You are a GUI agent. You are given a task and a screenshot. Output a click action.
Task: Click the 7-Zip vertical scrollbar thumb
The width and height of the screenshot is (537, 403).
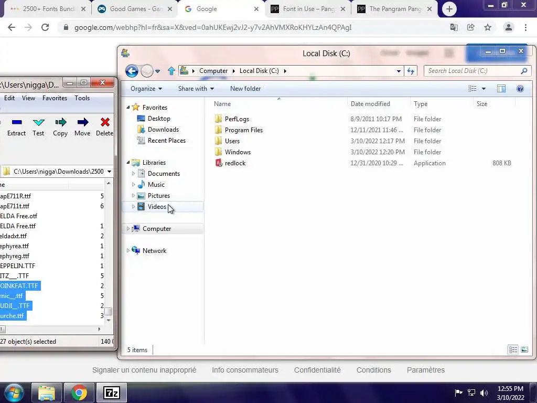pyautogui.click(x=109, y=311)
